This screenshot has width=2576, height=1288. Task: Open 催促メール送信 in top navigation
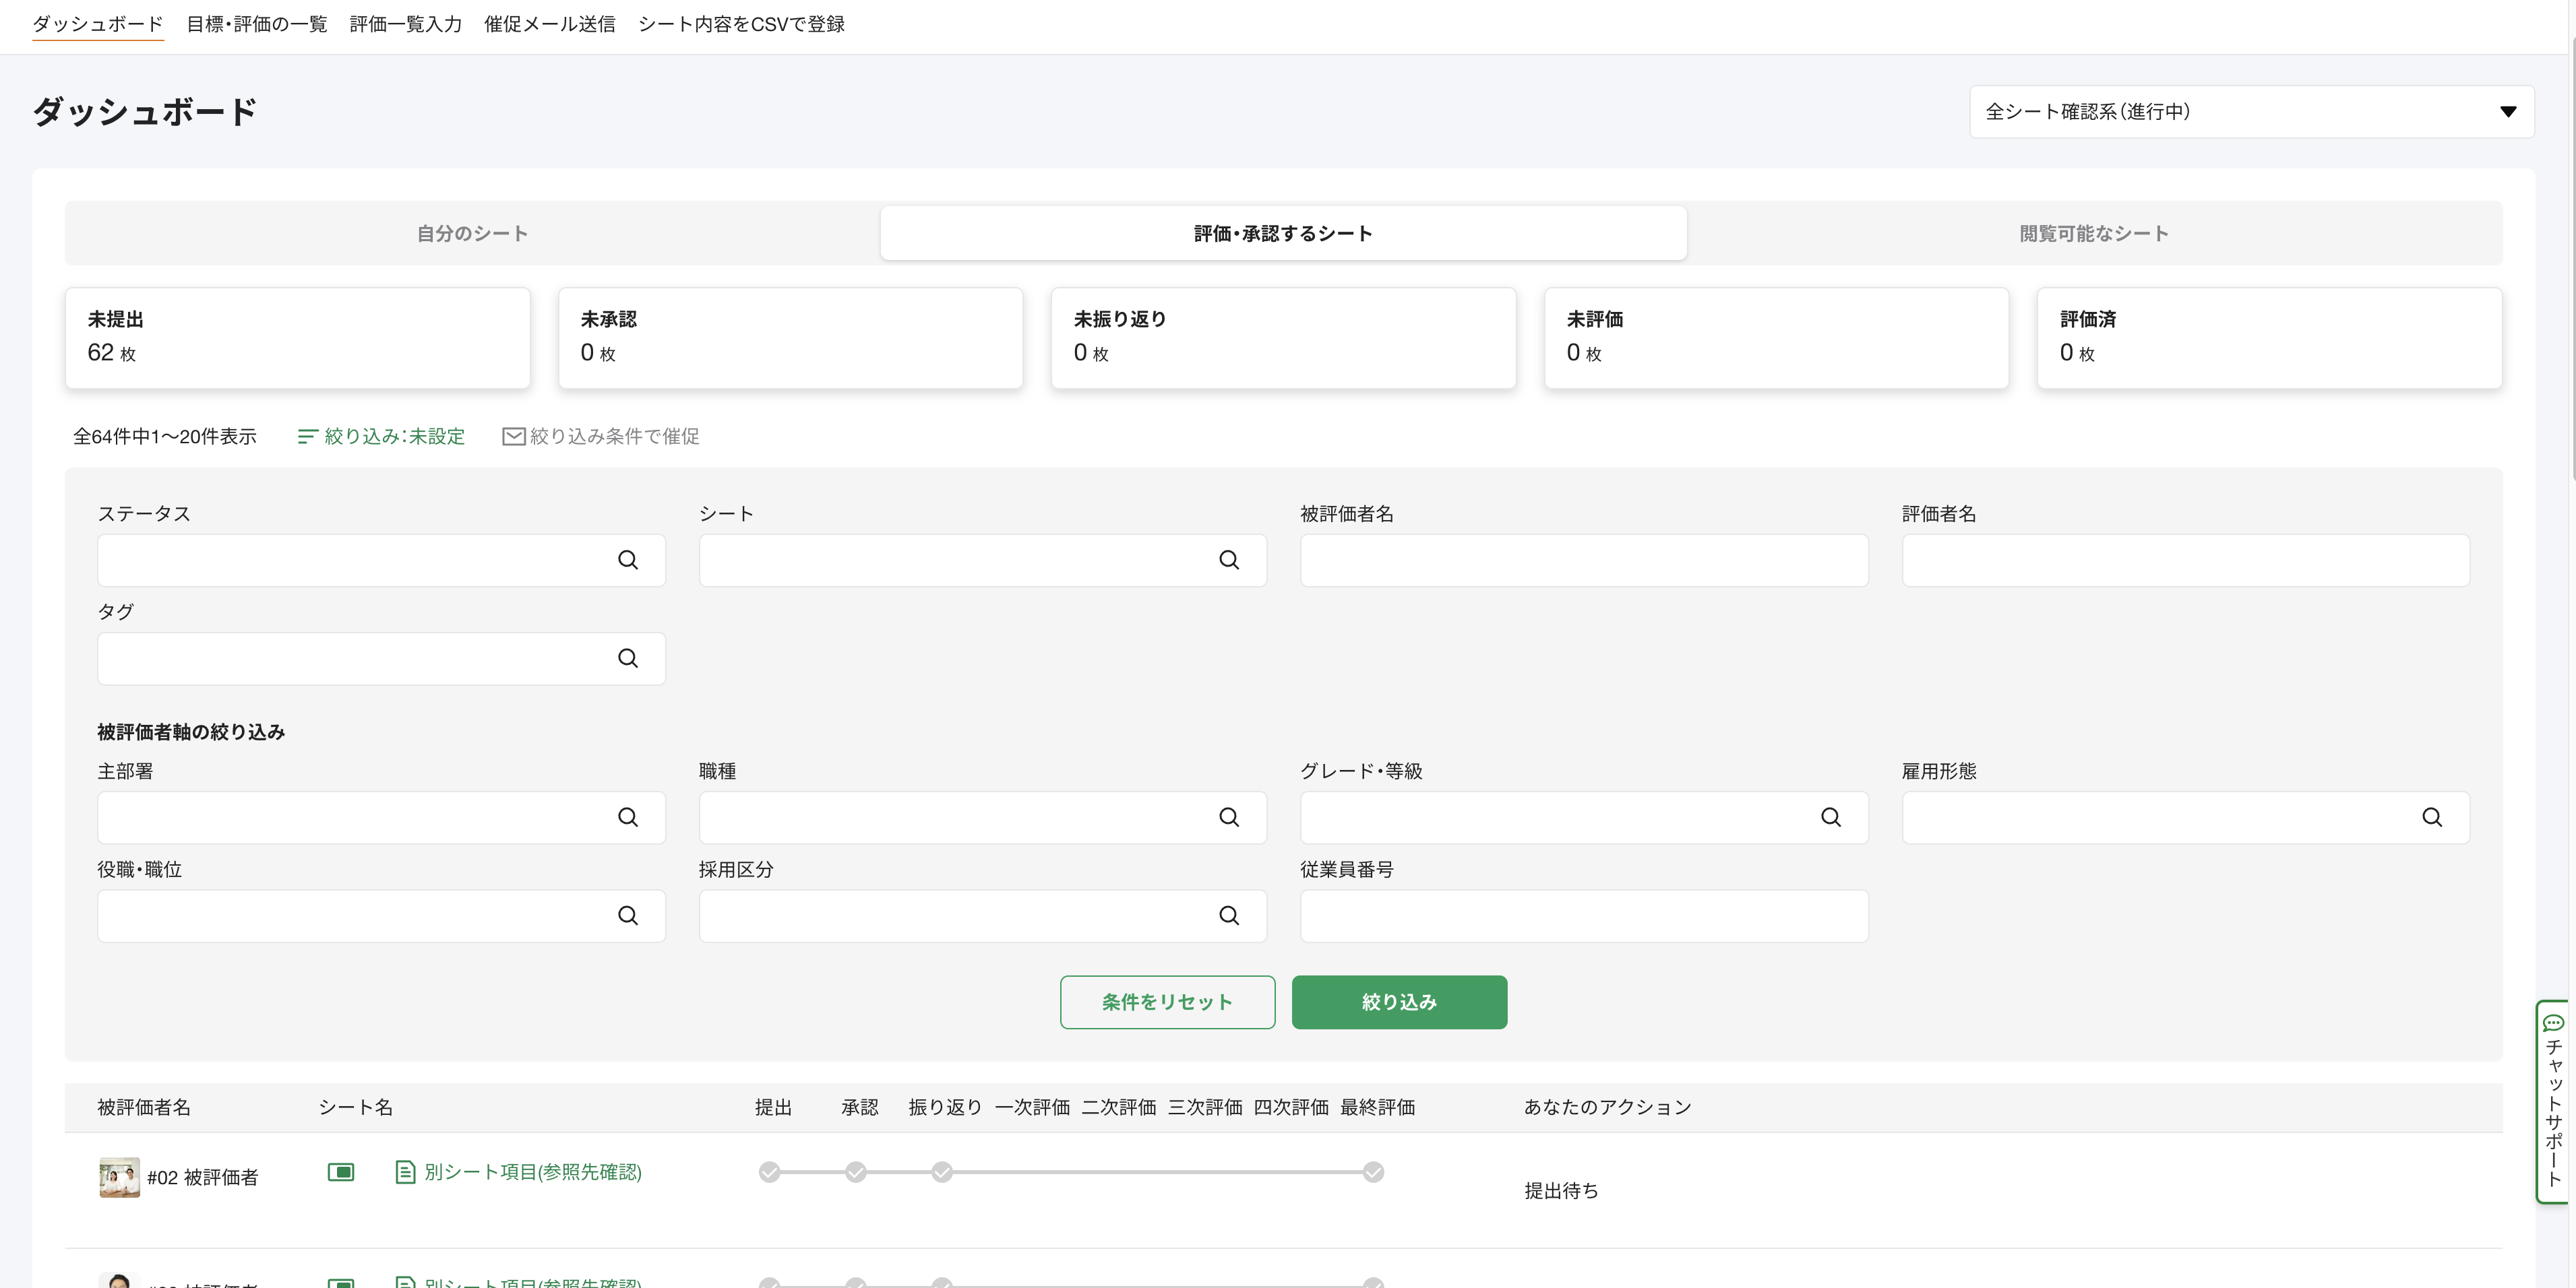(549, 24)
